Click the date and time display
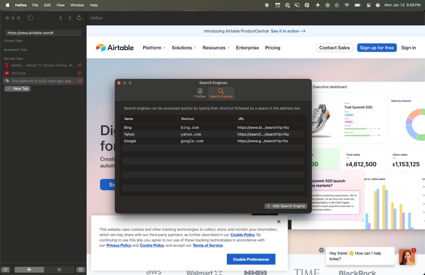This screenshot has width=425, height=275. pos(402,5)
